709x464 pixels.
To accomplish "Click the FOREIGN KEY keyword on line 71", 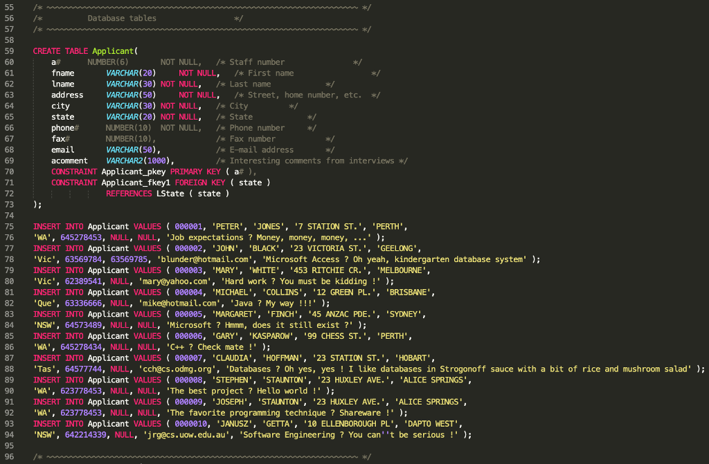I will point(201,182).
